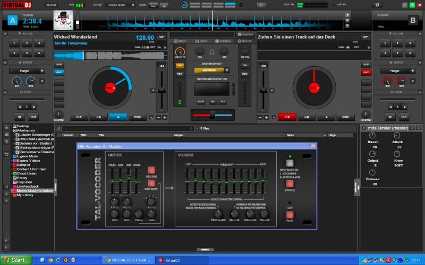Select Meine Musik Kollektion folder

tap(35, 191)
